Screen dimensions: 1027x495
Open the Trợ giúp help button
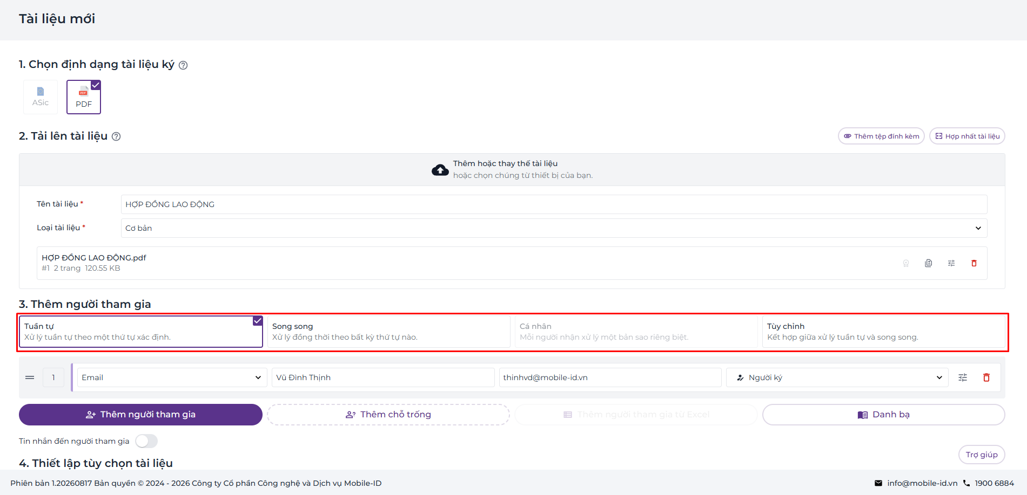point(982,455)
